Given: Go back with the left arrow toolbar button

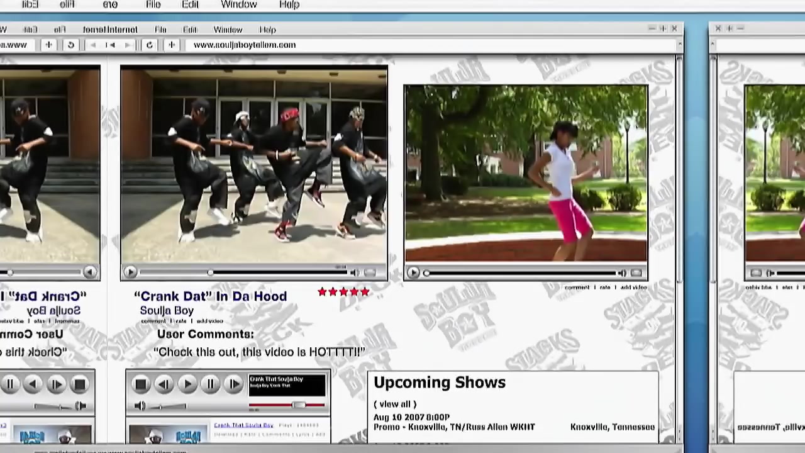Looking at the screenshot, I should 93,45.
